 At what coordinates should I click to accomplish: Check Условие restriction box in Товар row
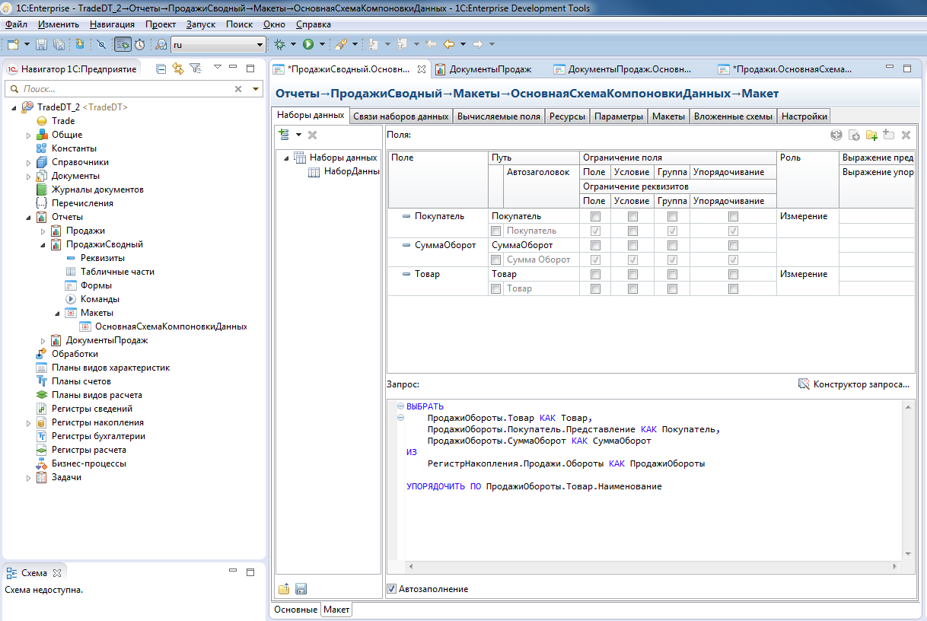(632, 275)
